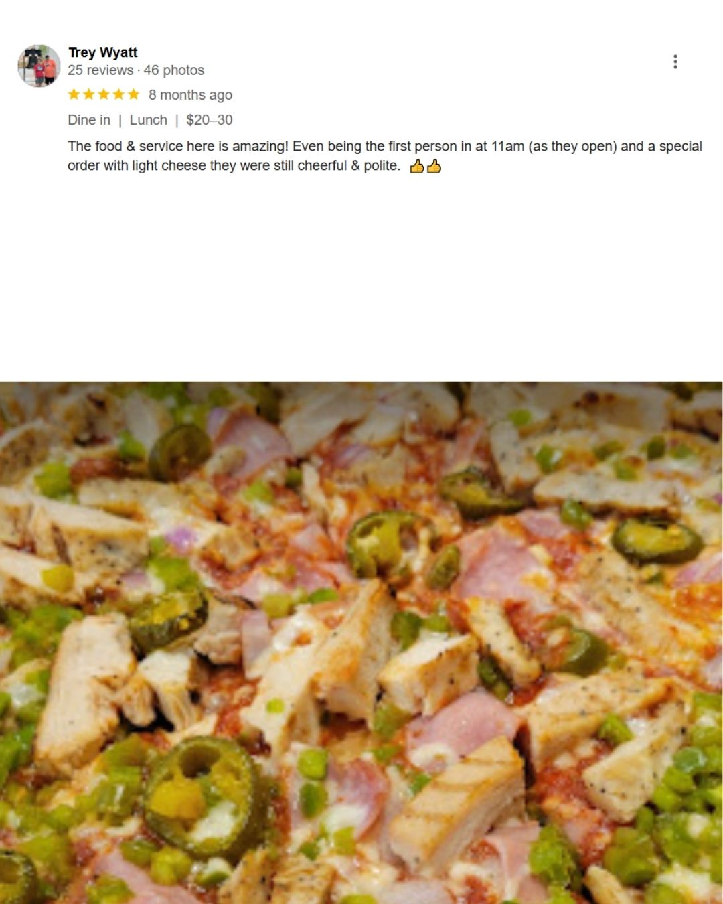This screenshot has height=904, width=723.
Task: Click the third gold rating star
Action: coord(104,94)
